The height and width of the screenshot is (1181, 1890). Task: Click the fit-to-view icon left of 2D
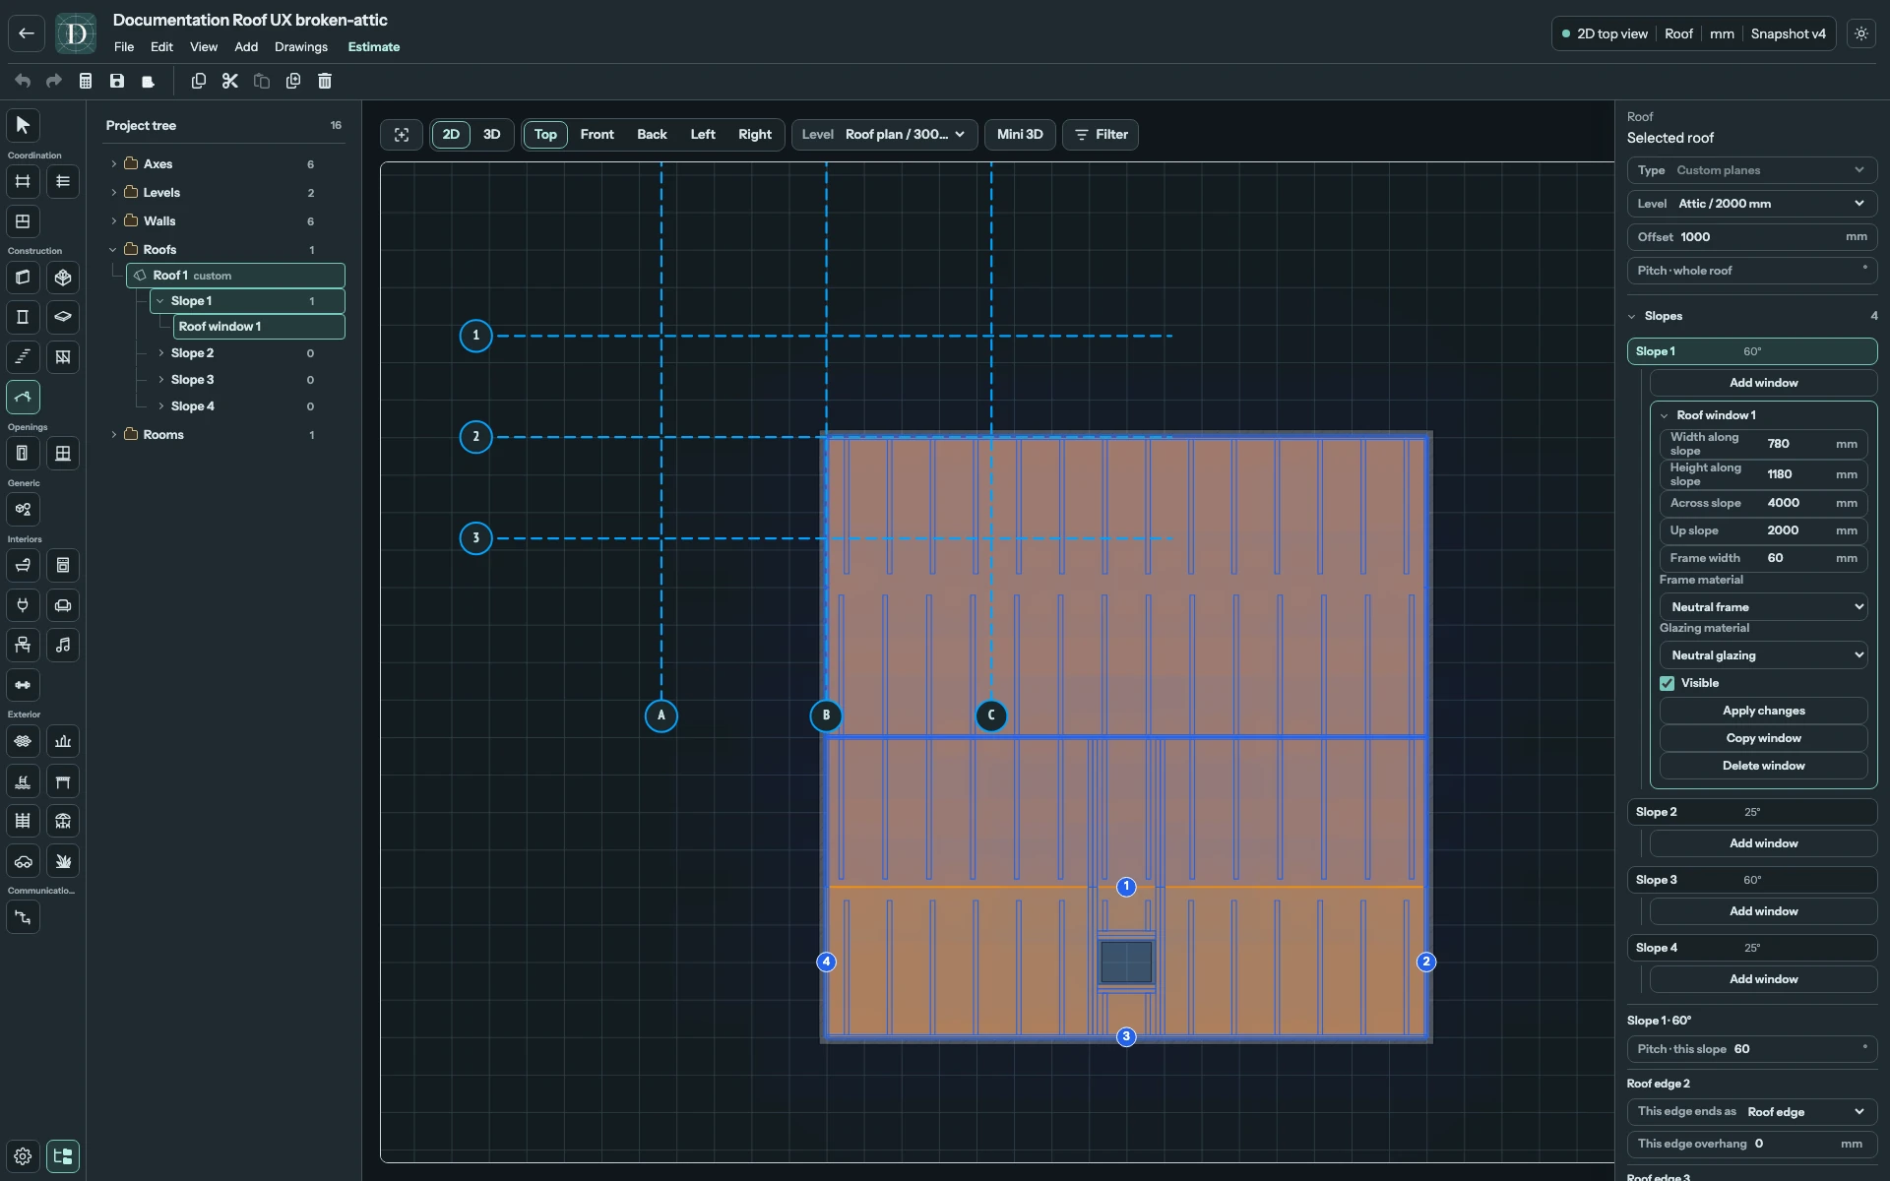pyautogui.click(x=402, y=135)
